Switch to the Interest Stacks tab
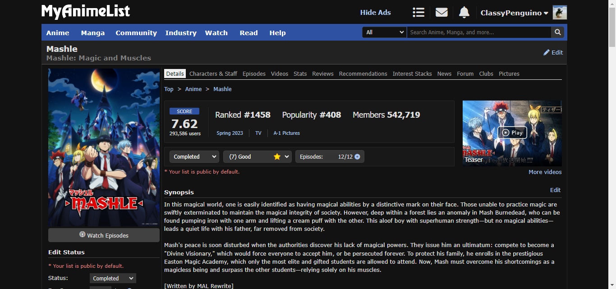616x289 pixels. point(412,73)
